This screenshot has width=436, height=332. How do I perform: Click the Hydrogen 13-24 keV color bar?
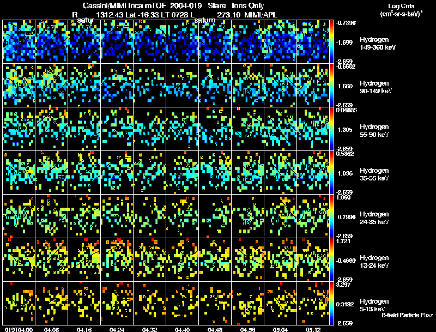pos(332,260)
